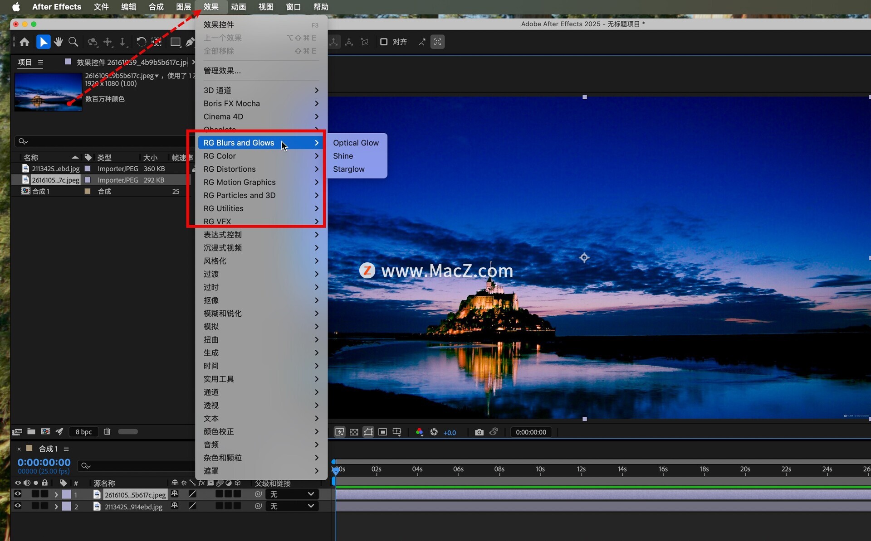This screenshot has height=541, width=871.
Task: Click the Home icon in the toolbar
Action: pyautogui.click(x=24, y=42)
